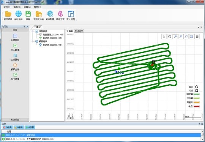Select the hand pan tool on map toolbar
This screenshot has height=142, width=205.
pos(170,37)
